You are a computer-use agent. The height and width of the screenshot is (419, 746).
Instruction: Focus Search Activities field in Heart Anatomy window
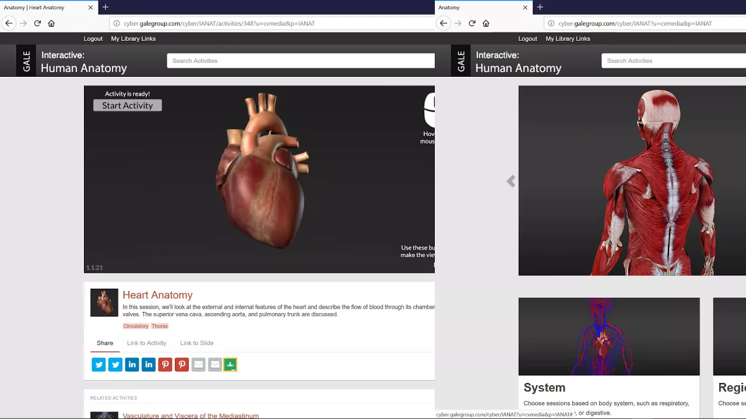[301, 61]
